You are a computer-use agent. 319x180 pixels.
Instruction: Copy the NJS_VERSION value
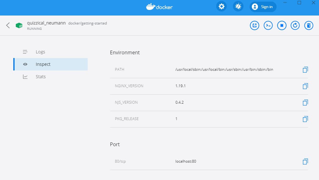click(x=305, y=102)
